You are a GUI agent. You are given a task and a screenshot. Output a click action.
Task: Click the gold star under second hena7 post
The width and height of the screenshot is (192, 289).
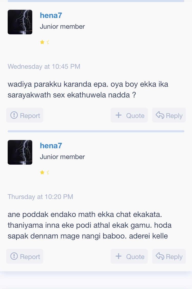[42, 173]
